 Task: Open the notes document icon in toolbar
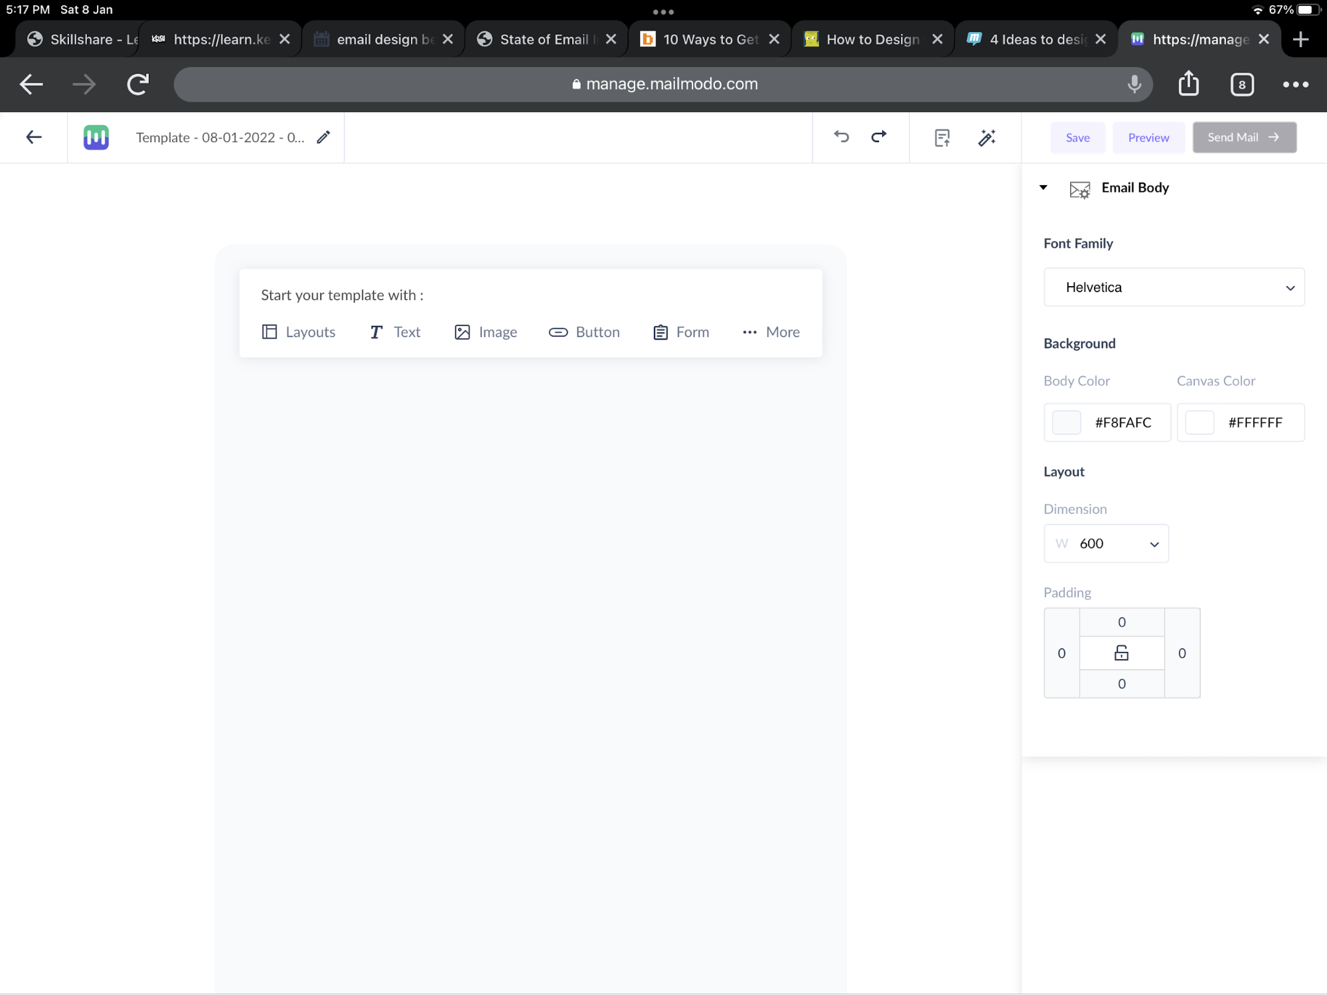click(942, 137)
